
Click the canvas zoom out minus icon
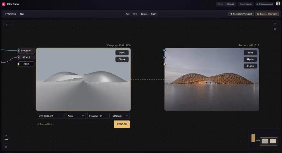coord(6,143)
